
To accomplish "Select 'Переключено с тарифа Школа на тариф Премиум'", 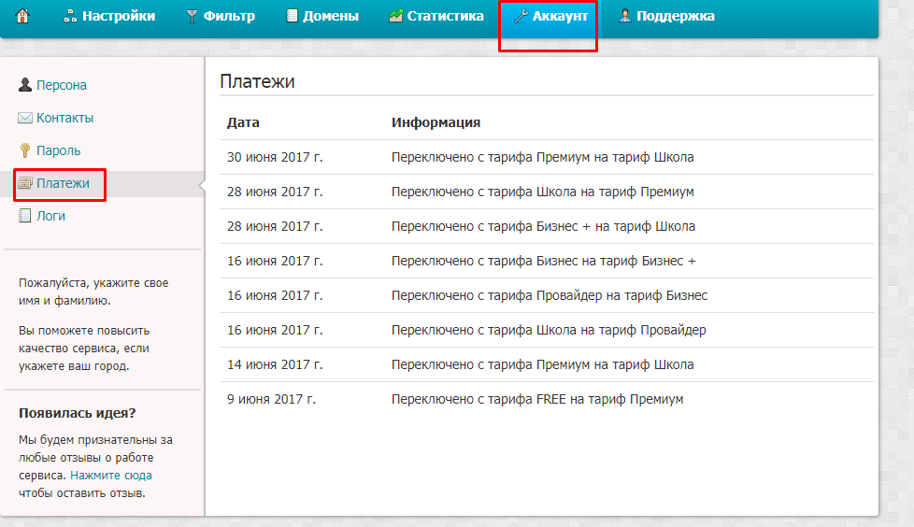I will [543, 192].
